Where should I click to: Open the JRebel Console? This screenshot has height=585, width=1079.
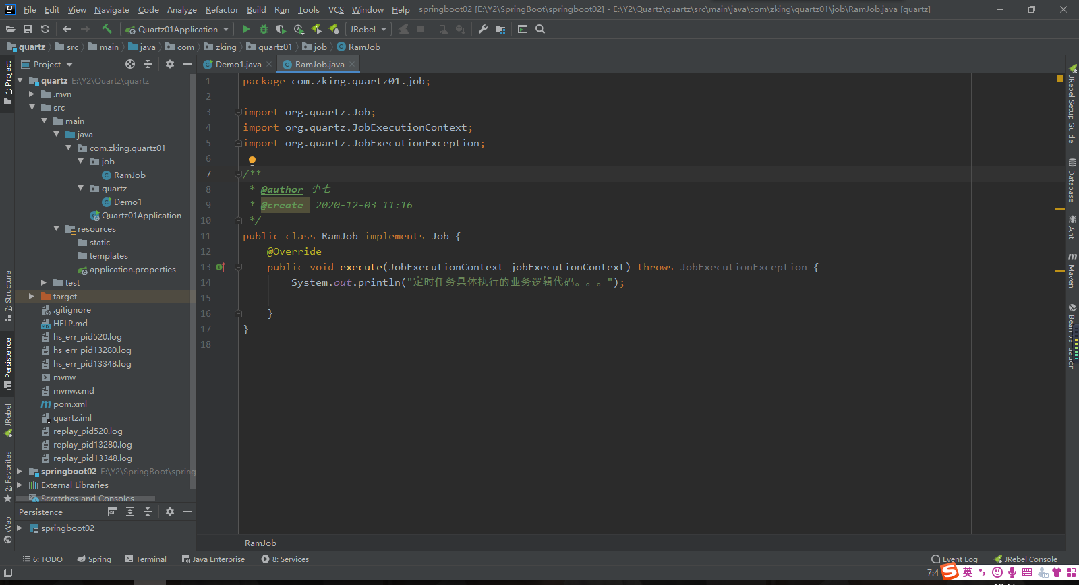(1026, 559)
